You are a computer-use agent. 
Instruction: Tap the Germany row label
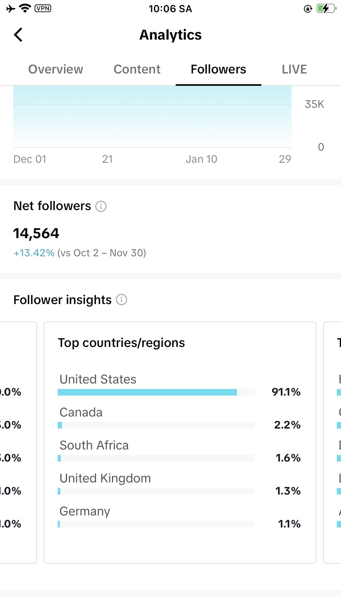click(x=85, y=511)
